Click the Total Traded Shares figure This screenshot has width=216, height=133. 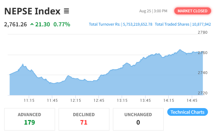click(201, 25)
